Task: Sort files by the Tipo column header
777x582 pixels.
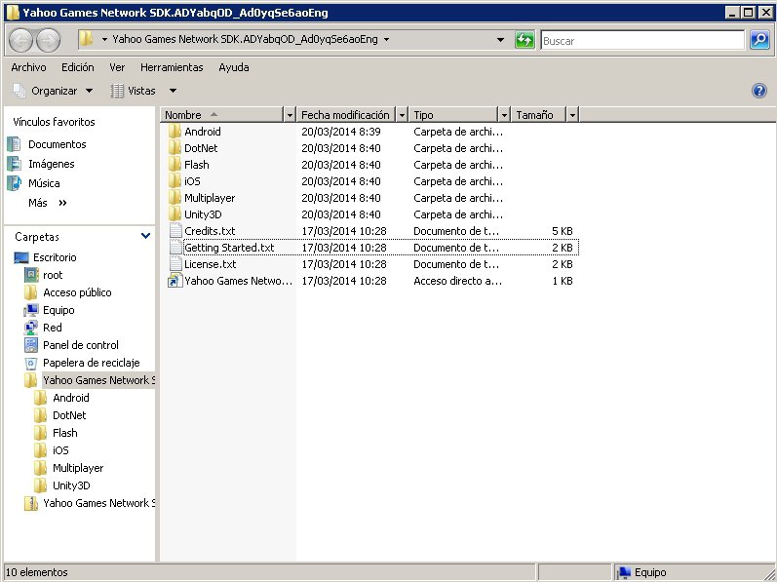Action: [453, 115]
